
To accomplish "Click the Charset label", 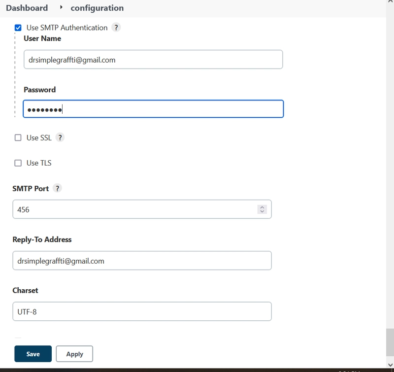I will (26, 291).
